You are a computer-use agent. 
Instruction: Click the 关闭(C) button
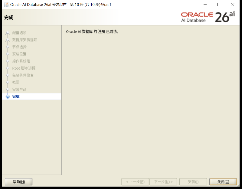pyautogui.click(x=223, y=182)
